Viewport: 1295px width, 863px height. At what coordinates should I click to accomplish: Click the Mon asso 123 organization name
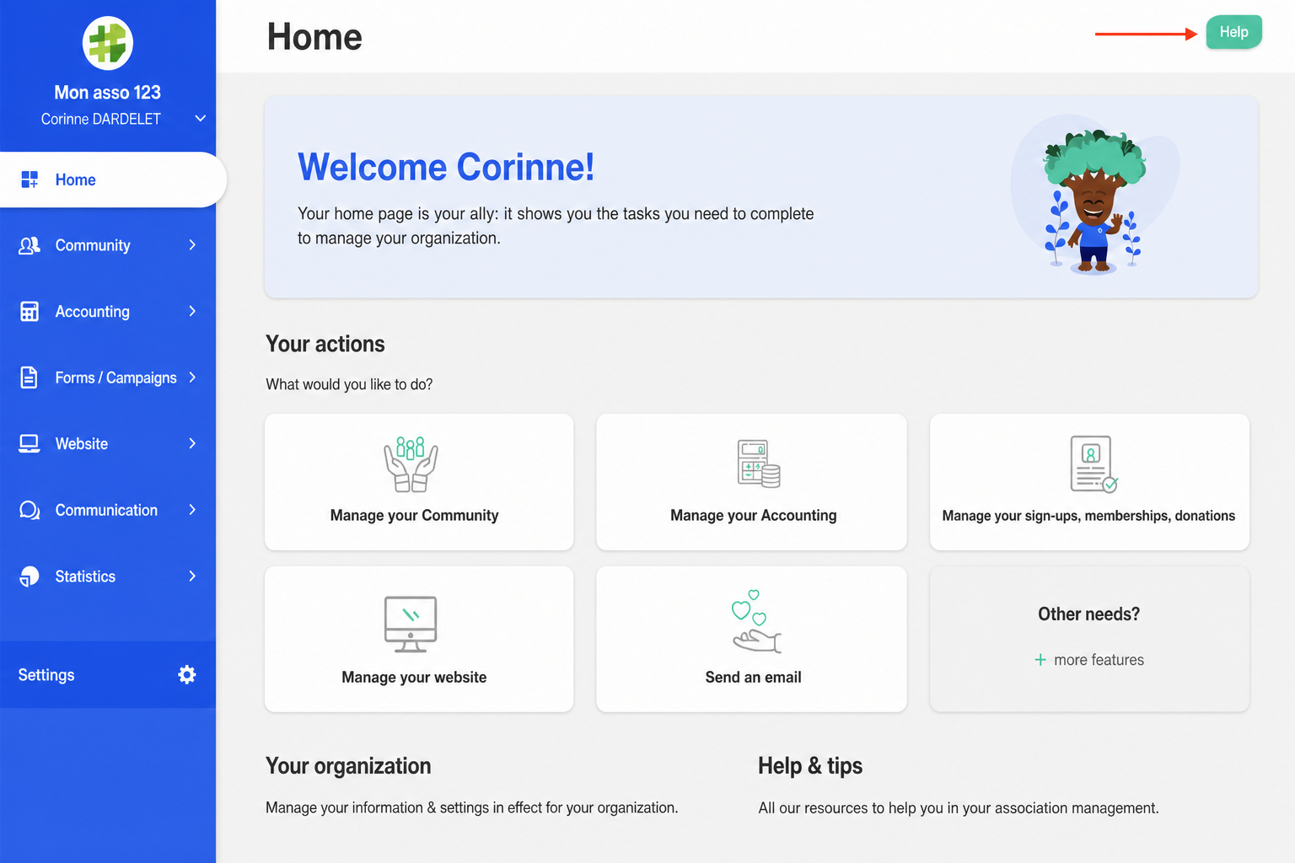tap(108, 92)
